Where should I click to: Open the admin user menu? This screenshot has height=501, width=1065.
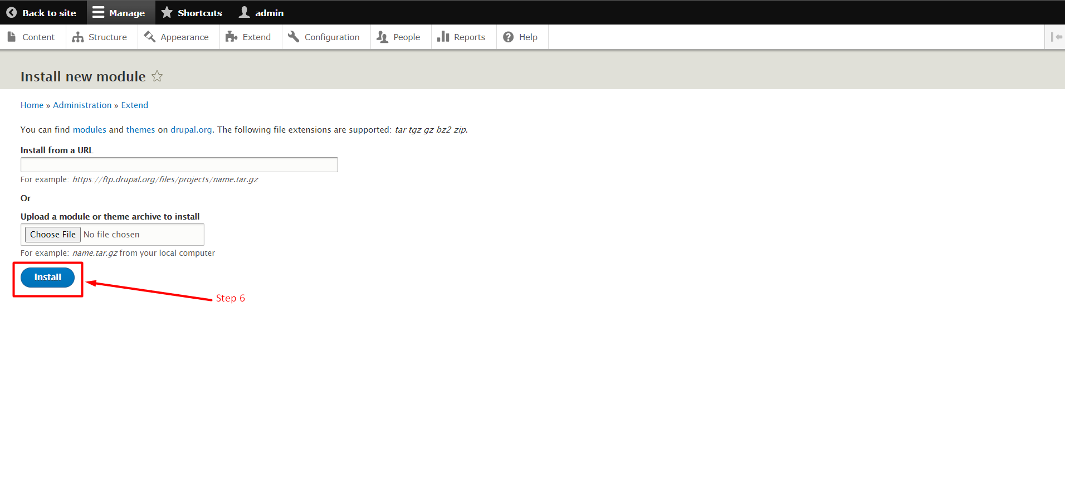(x=261, y=12)
